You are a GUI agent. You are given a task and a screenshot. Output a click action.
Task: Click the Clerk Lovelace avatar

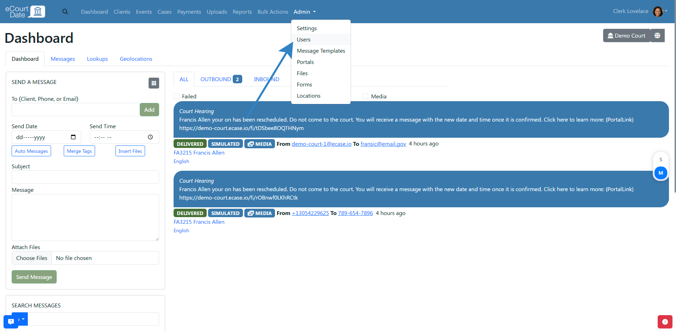tap(658, 12)
